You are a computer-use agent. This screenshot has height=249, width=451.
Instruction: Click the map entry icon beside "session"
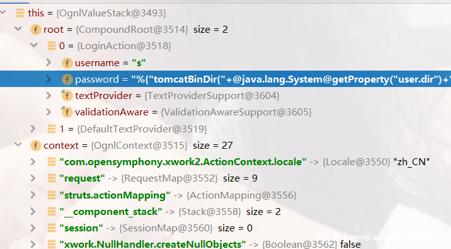[52, 228]
